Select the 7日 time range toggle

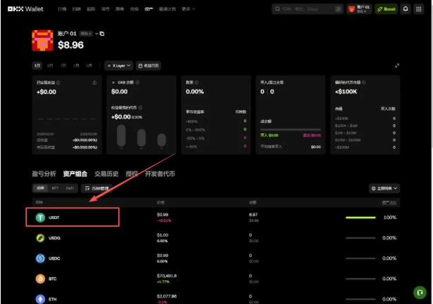(x=63, y=65)
